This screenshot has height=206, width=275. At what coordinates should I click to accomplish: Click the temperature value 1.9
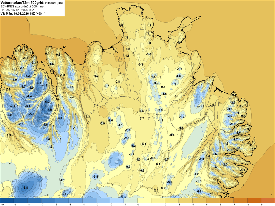(126, 37)
